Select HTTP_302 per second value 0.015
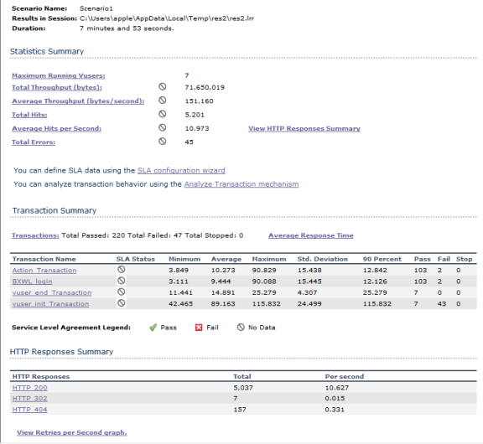Viewport: 483px width, 444px height. coord(335,399)
